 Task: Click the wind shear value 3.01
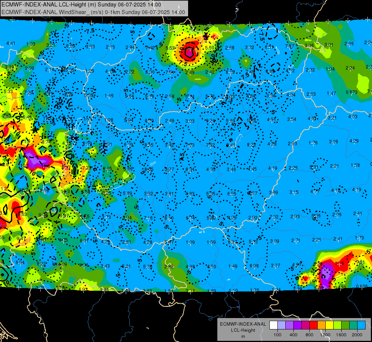pos(329,44)
